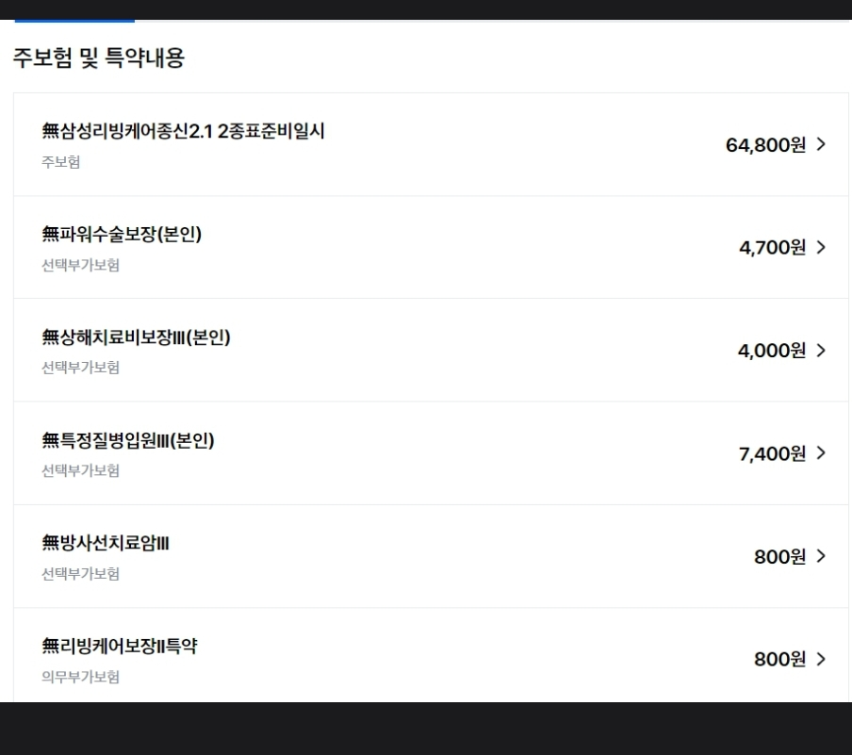
Task: Click the 7,400원 premium amount
Action: (772, 453)
